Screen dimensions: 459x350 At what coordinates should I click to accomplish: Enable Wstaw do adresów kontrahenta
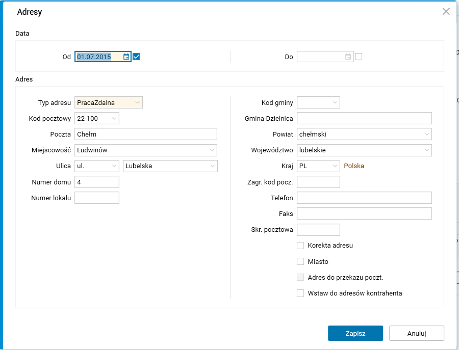pos(300,293)
